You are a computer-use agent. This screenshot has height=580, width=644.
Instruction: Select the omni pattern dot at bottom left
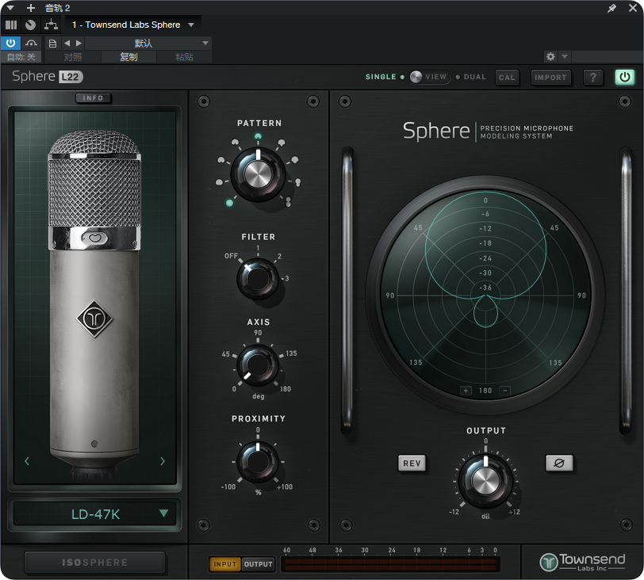pyautogui.click(x=229, y=203)
